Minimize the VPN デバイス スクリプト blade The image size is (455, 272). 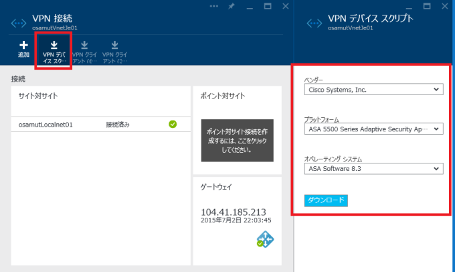tap(409, 7)
